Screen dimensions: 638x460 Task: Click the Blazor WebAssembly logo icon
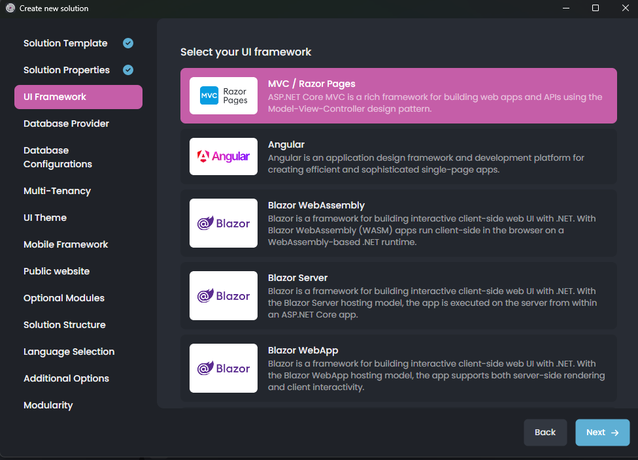[x=223, y=223]
